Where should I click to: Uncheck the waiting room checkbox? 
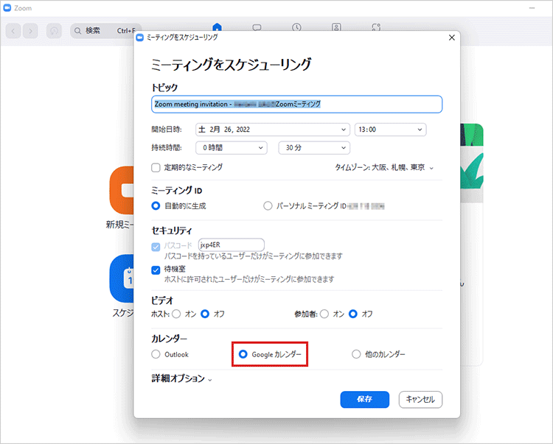tap(156, 270)
